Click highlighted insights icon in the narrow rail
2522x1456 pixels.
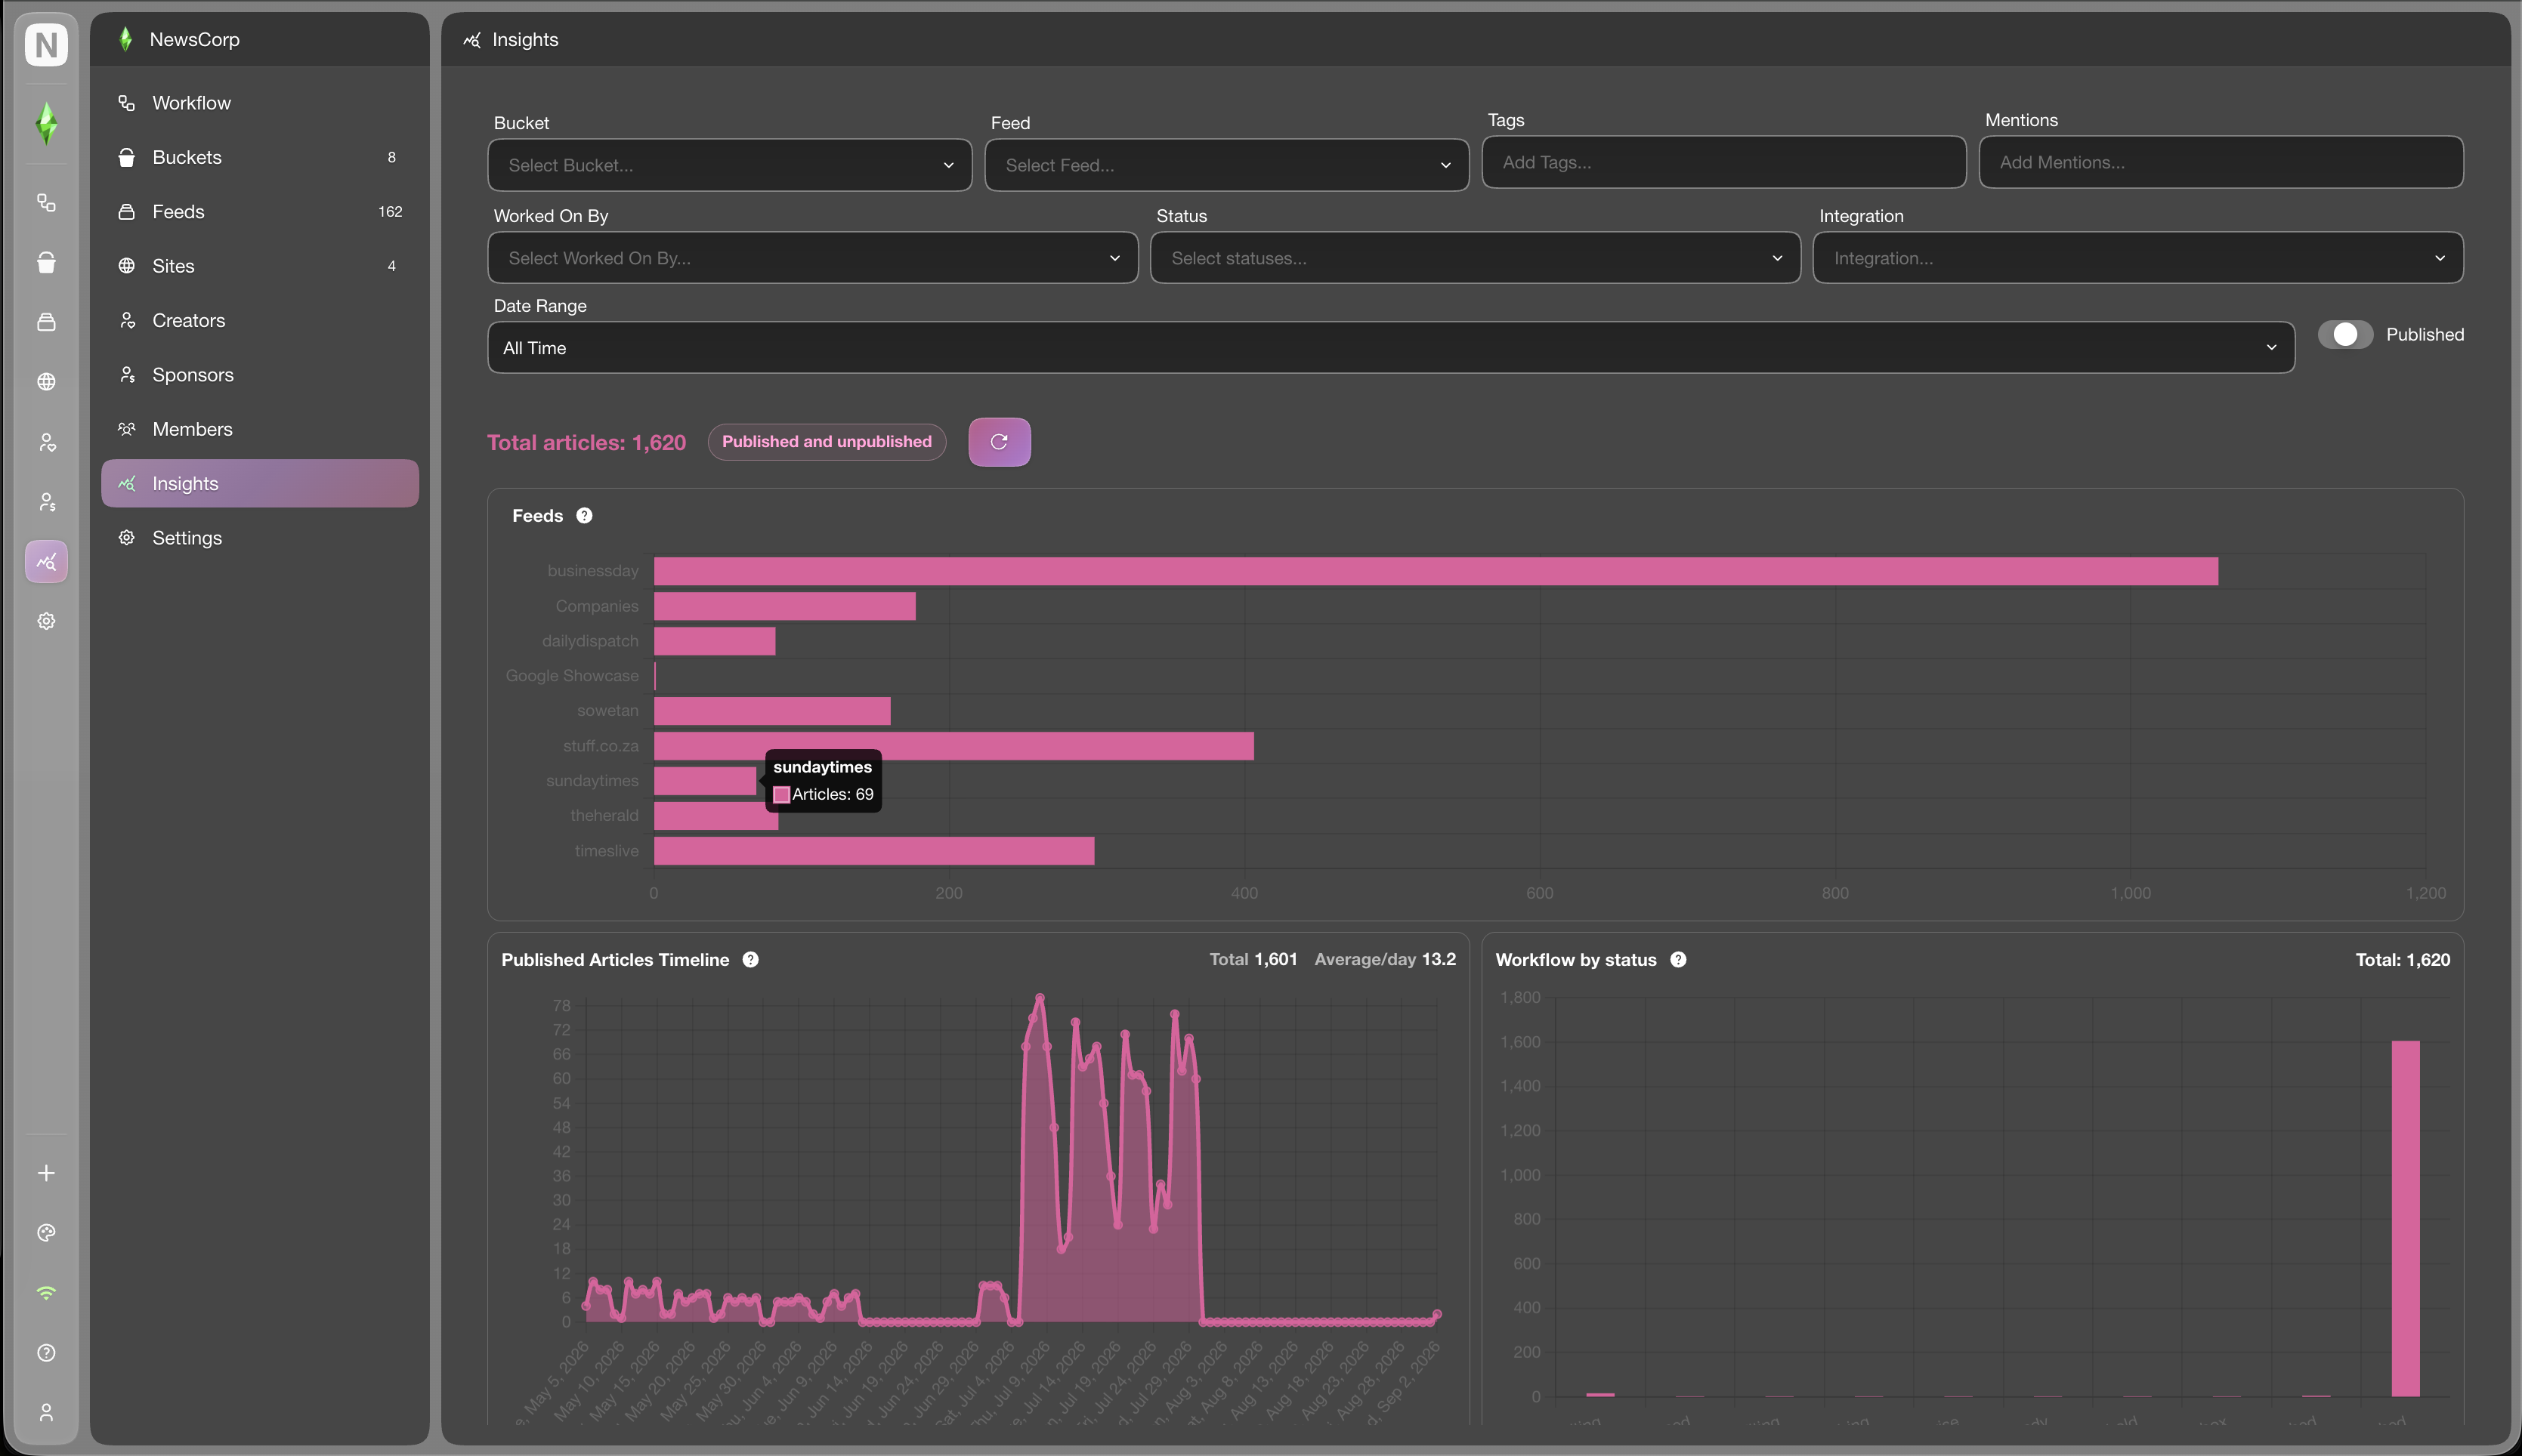[46, 562]
